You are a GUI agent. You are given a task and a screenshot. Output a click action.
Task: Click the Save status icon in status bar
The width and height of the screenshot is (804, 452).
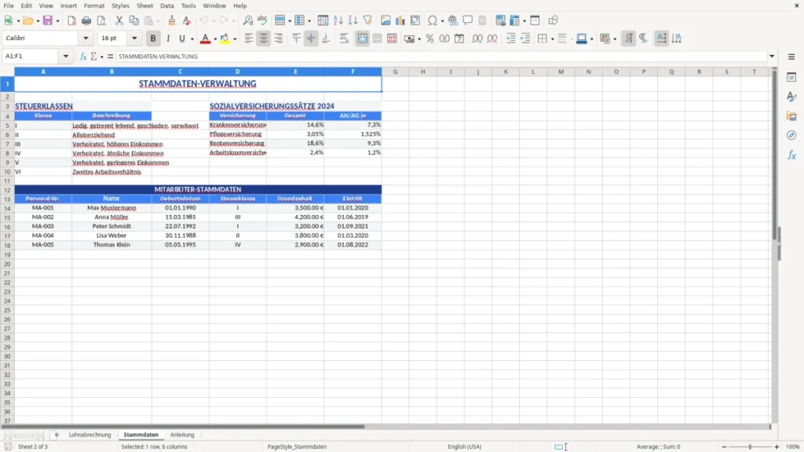coord(8,447)
